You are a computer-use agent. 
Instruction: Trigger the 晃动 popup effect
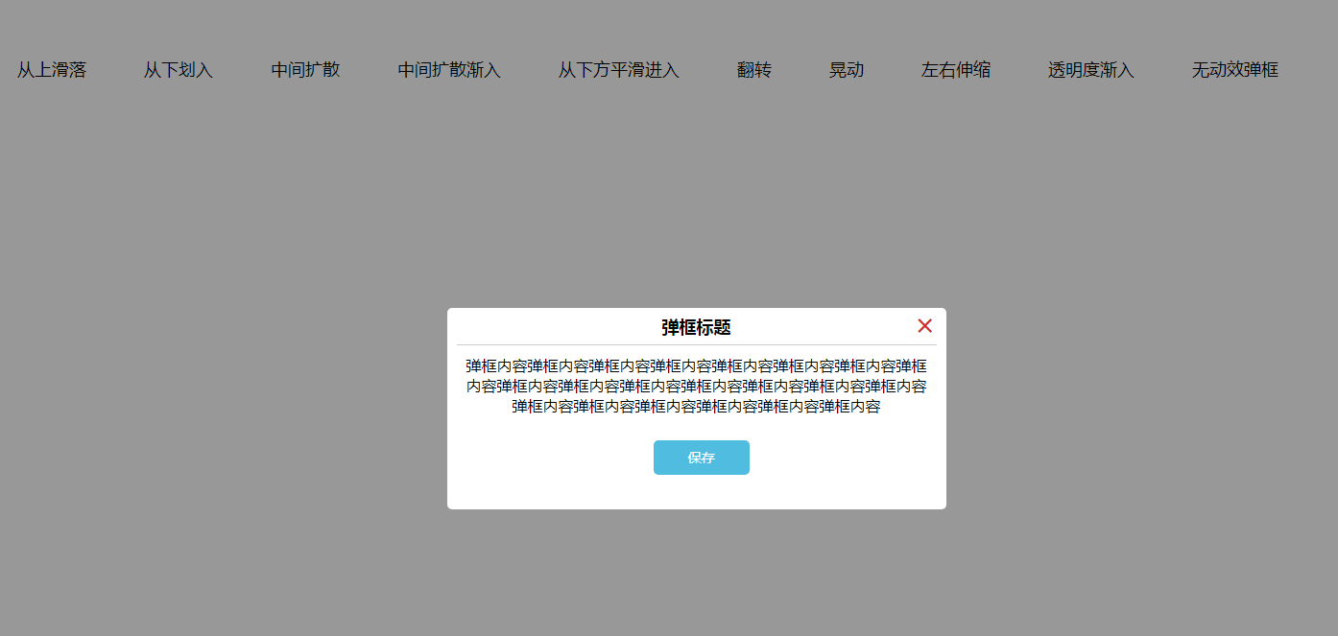[x=847, y=70]
